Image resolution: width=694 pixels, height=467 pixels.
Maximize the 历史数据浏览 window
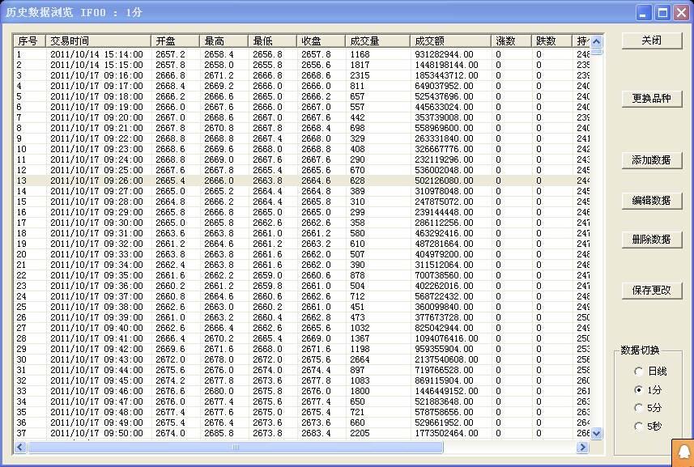[x=662, y=12]
